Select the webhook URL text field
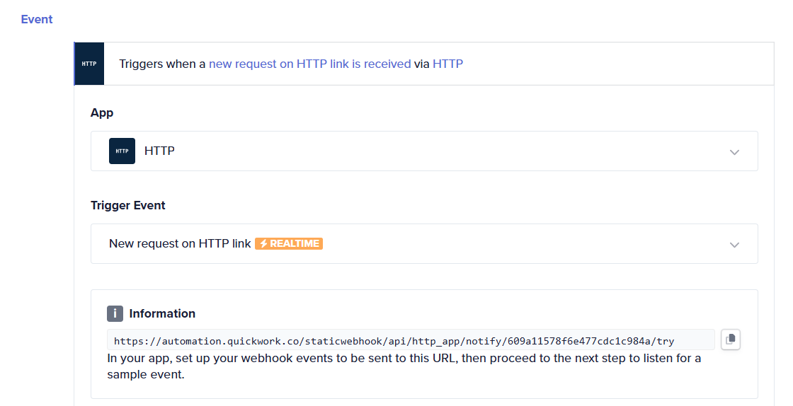 pos(411,340)
